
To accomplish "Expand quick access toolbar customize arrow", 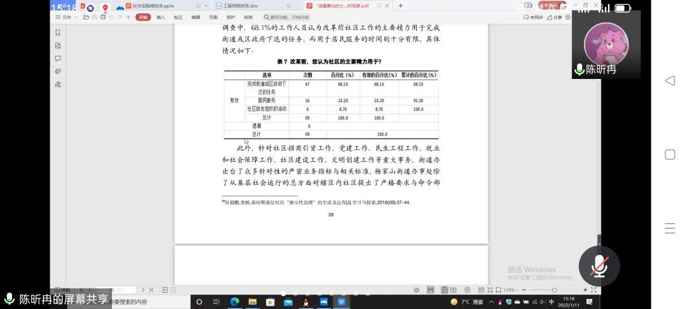I will (128, 18).
